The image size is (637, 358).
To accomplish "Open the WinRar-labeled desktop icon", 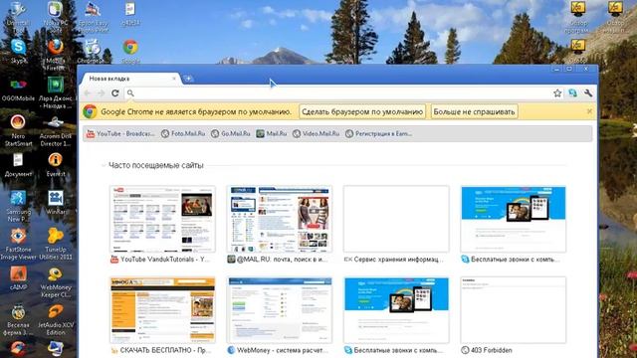I will [56, 203].
